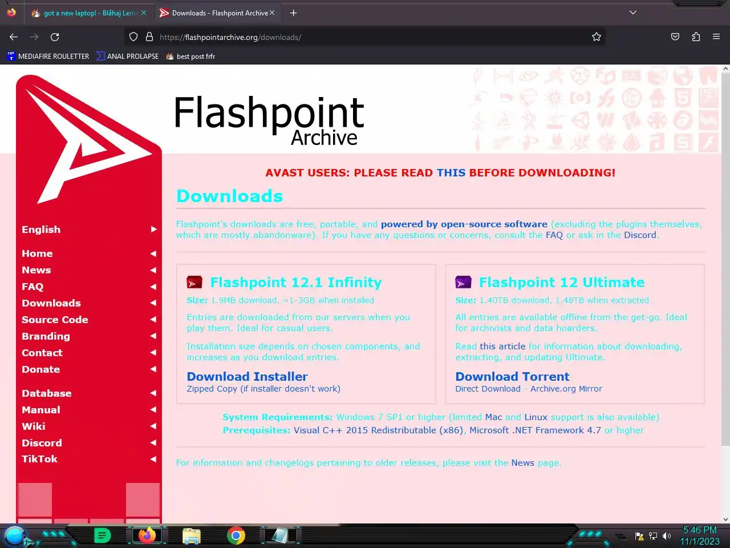Bookmark this page with the star icon
Screen dimensions: 730x548
pos(597,37)
